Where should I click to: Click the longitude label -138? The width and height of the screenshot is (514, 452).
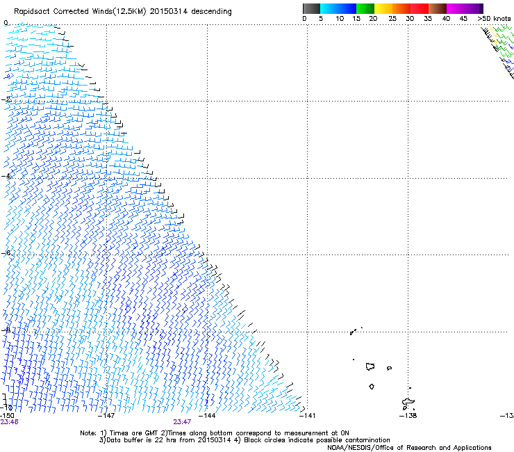[x=408, y=416]
